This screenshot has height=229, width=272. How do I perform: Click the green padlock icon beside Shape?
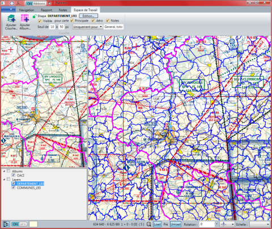pos(35,16)
